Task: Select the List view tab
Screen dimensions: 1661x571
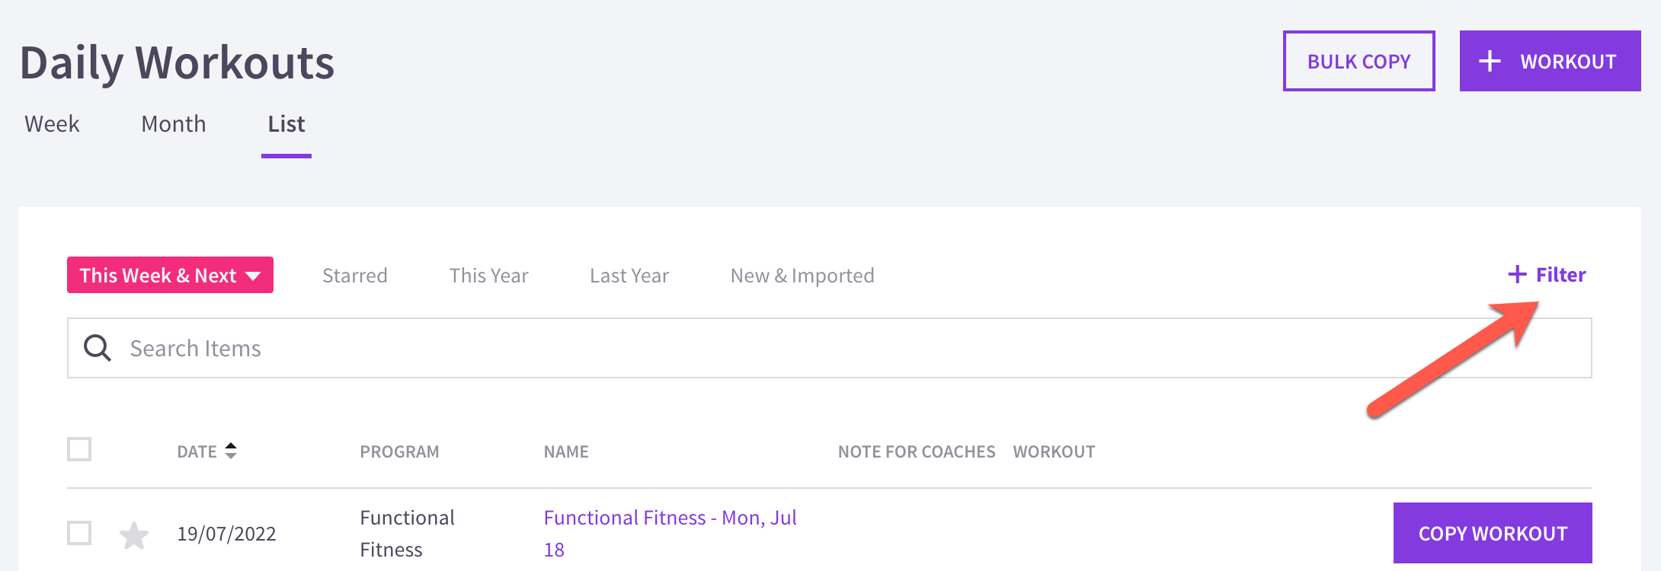Action: [286, 123]
